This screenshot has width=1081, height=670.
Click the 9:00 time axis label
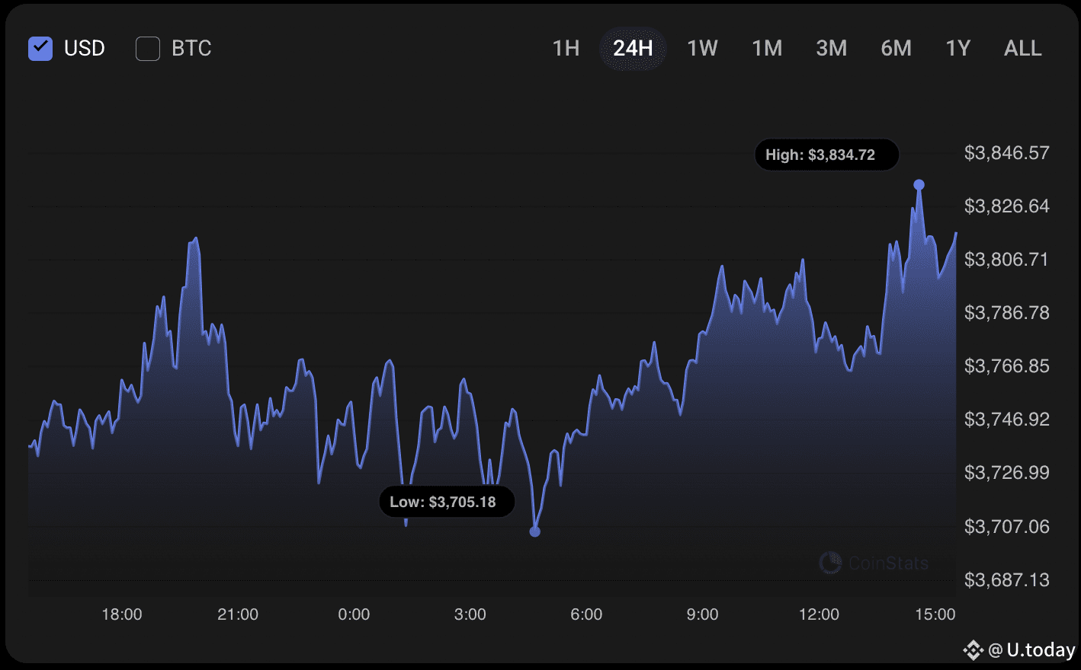tap(702, 614)
